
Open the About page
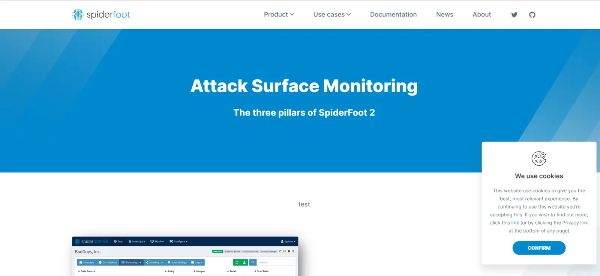click(482, 15)
